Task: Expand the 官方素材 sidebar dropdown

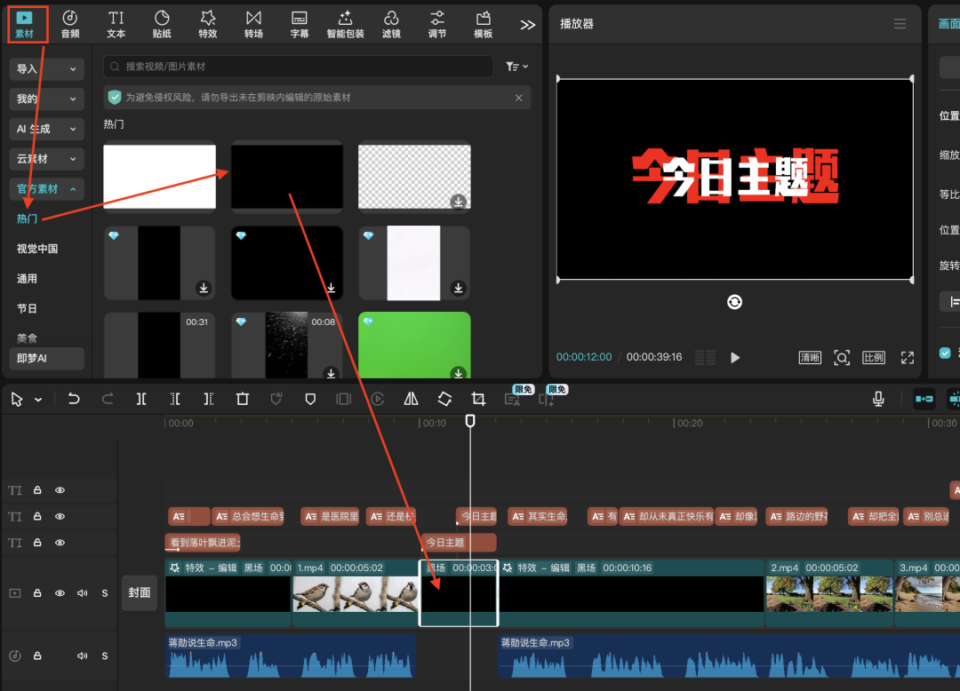Action: coord(45,188)
